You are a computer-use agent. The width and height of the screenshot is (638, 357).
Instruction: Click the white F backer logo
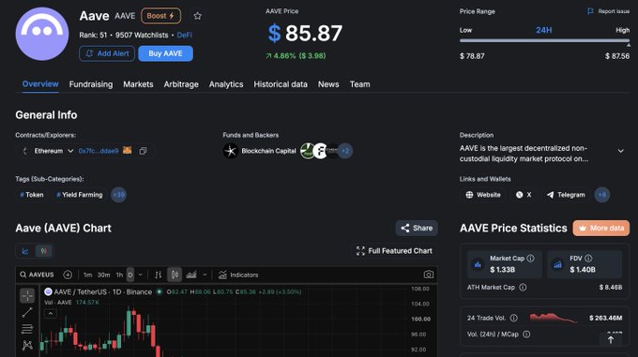pos(321,151)
